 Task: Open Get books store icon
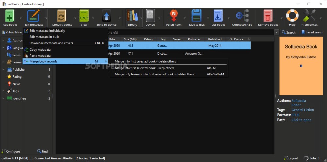(218, 16)
